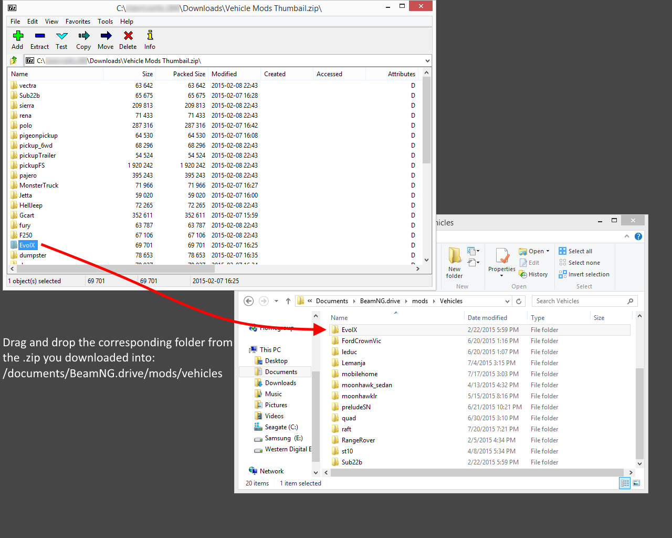Click History in the Explorer ribbon

coord(533,274)
